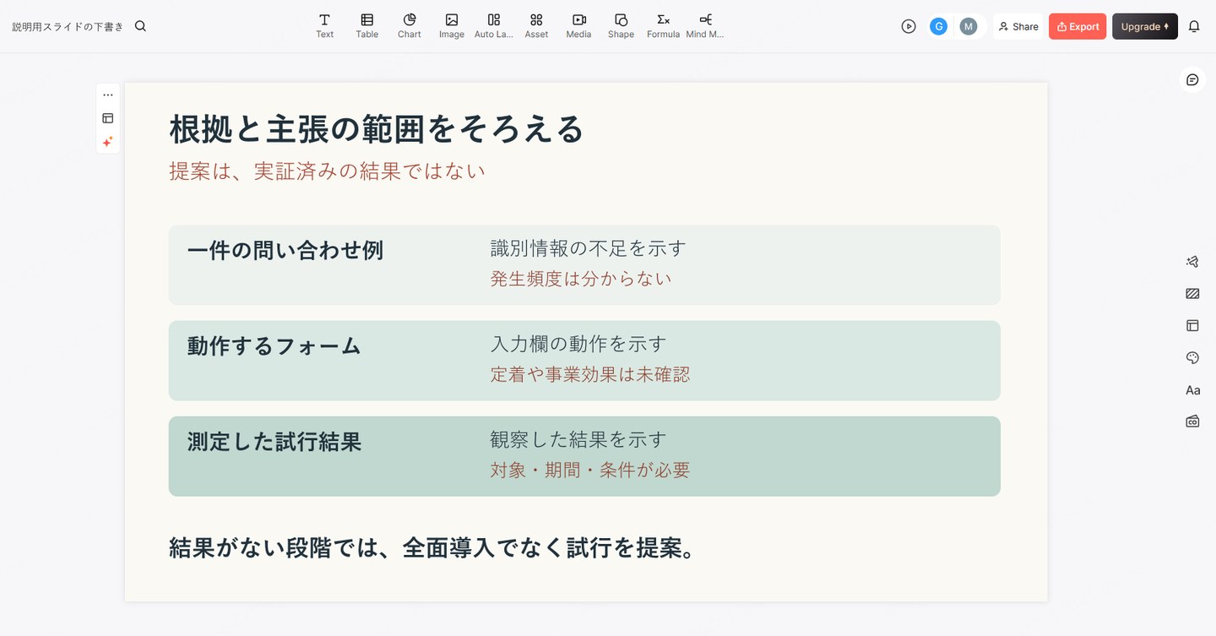Select subtitle 提案は、実証済みの結果ではない

pos(328,171)
